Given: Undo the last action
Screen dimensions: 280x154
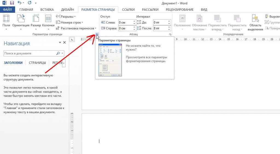Looking at the screenshot, I should pos(19,3).
